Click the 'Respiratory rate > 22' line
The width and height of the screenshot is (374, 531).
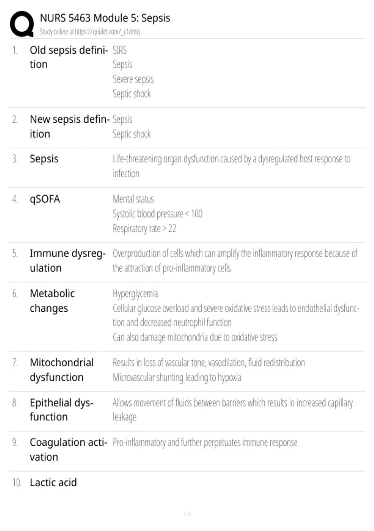click(x=144, y=228)
